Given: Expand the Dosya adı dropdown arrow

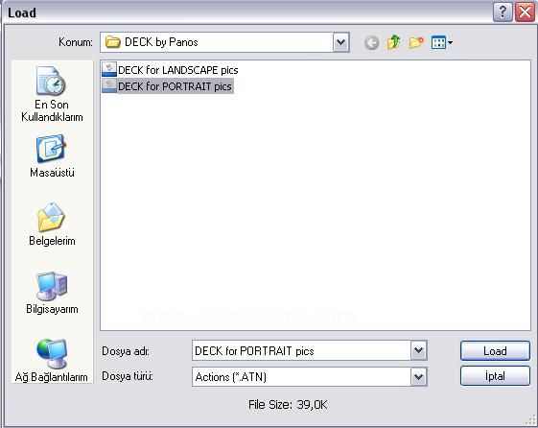Looking at the screenshot, I should pos(418,350).
